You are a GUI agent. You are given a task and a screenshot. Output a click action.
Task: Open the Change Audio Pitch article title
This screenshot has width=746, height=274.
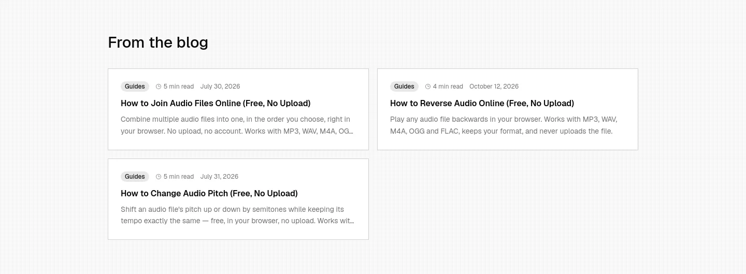209,193
